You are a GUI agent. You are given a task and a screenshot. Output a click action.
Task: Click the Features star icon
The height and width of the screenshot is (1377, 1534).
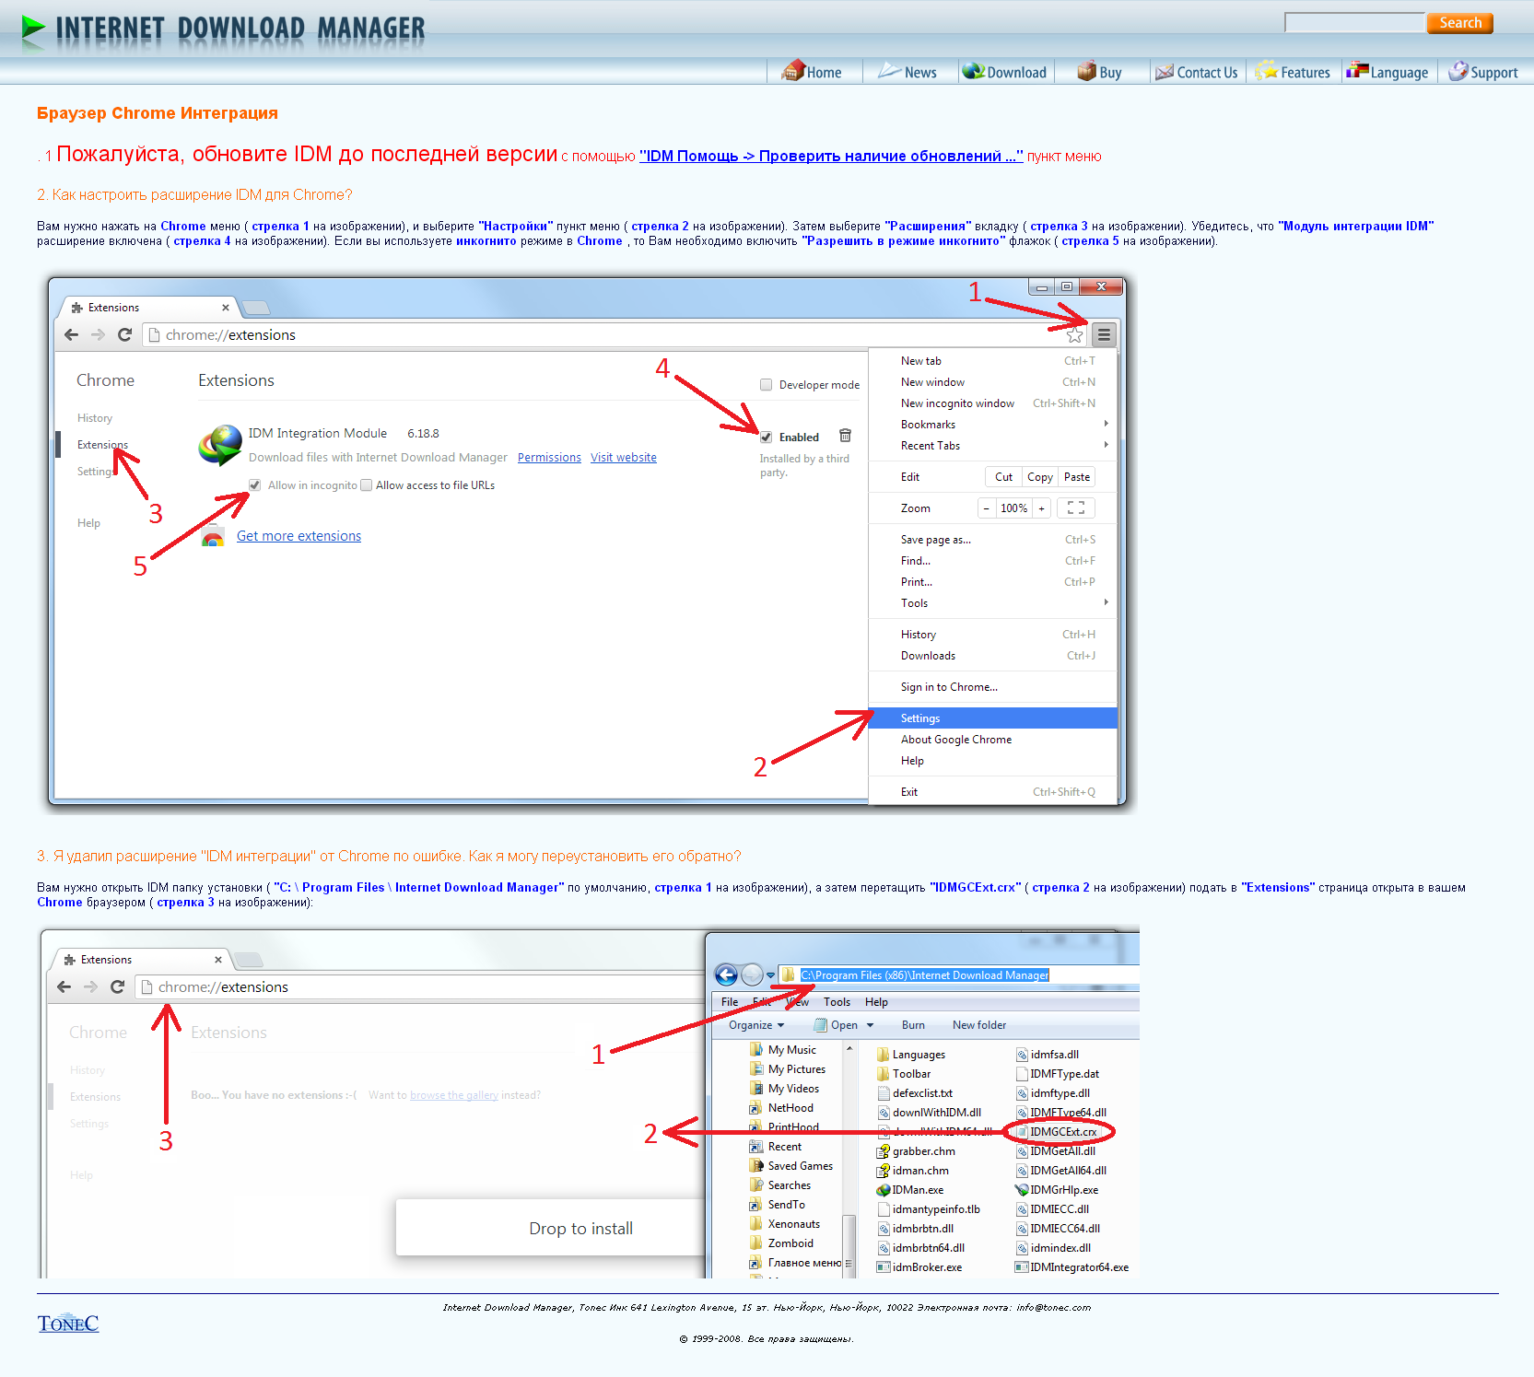tap(1267, 71)
